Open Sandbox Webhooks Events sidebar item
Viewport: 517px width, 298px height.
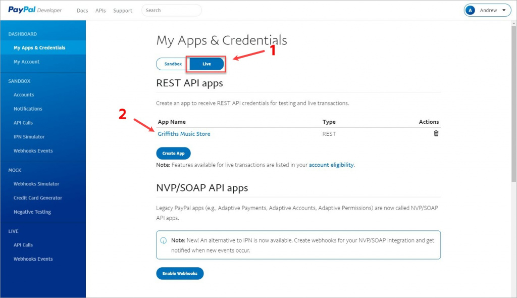(33, 151)
